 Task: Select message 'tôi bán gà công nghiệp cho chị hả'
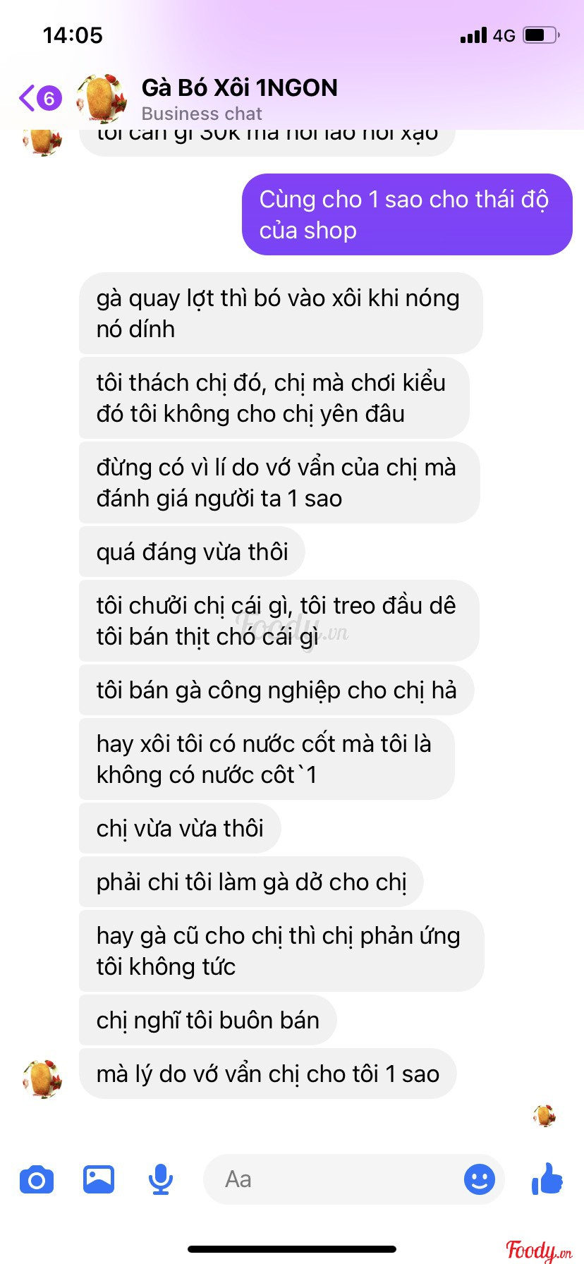[x=276, y=690]
